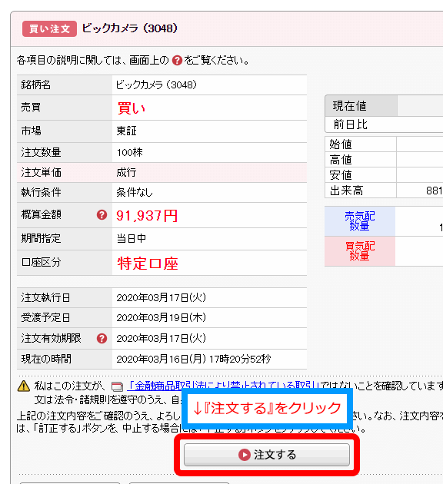Click the ビックカメラ (3048) header title
The width and height of the screenshot is (443, 484).
[x=130, y=28]
